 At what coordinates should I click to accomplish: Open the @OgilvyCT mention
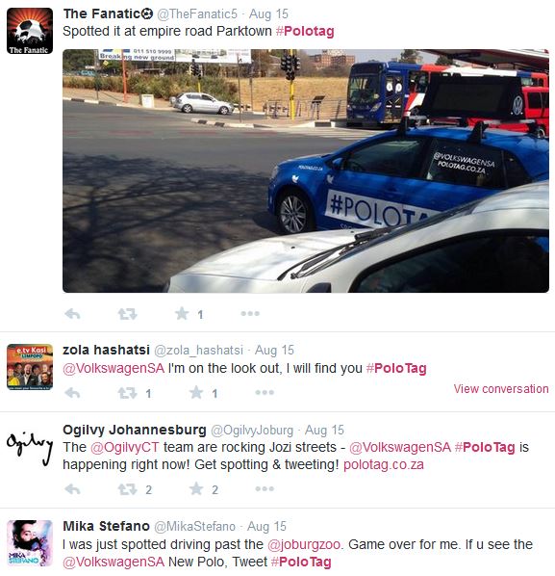(125, 448)
